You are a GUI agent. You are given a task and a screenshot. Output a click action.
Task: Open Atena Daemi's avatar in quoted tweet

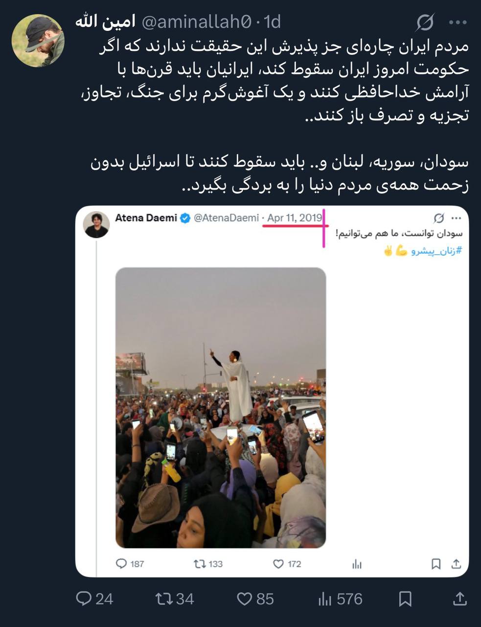[97, 225]
